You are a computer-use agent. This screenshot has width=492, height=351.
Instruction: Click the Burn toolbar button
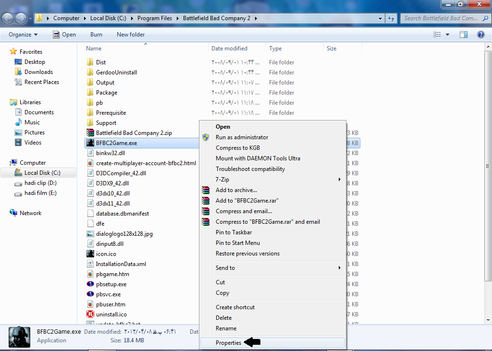point(96,35)
